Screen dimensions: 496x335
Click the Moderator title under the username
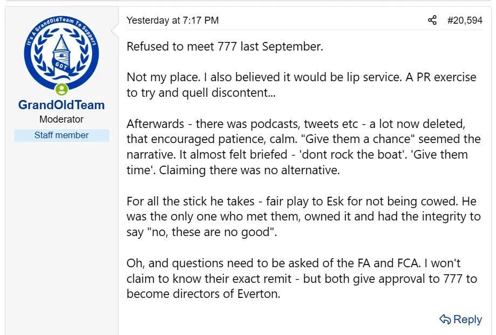tap(61, 119)
